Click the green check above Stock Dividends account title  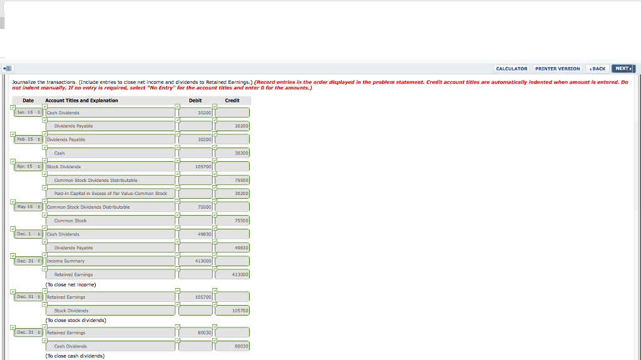[45, 159]
